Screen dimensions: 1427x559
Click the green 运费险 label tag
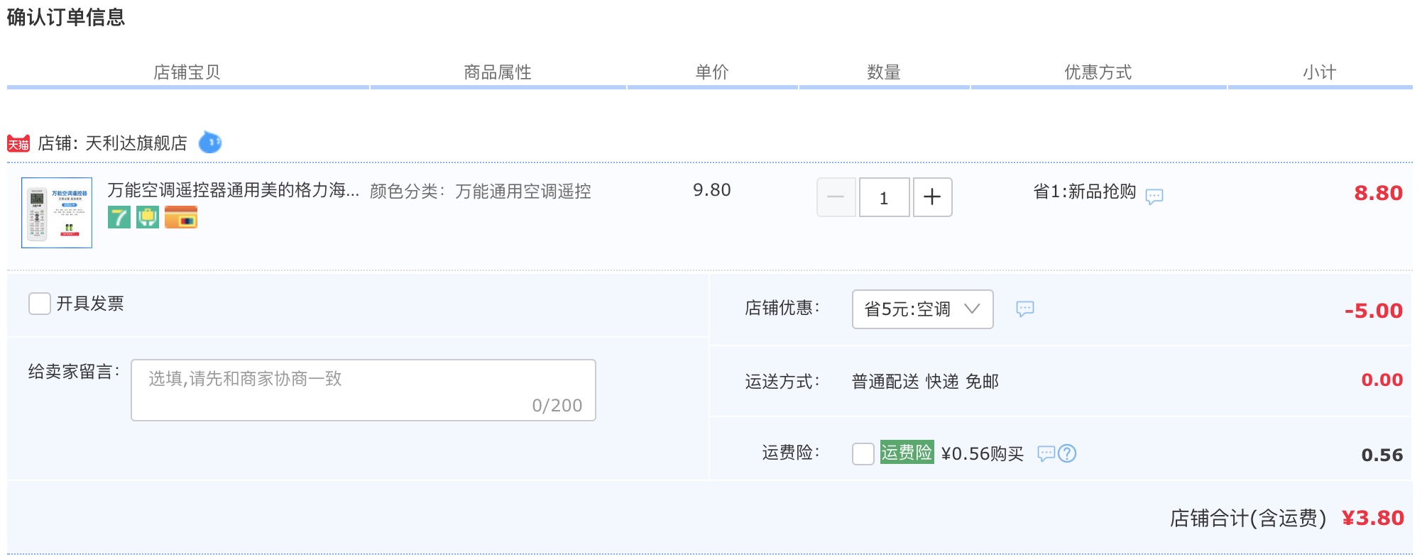click(x=907, y=453)
